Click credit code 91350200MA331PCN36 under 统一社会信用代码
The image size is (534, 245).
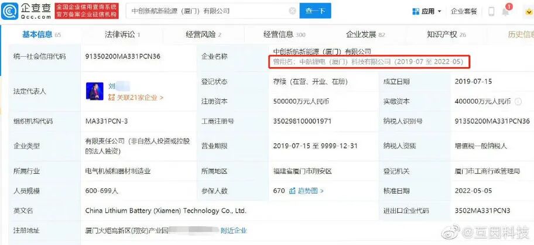(122, 57)
